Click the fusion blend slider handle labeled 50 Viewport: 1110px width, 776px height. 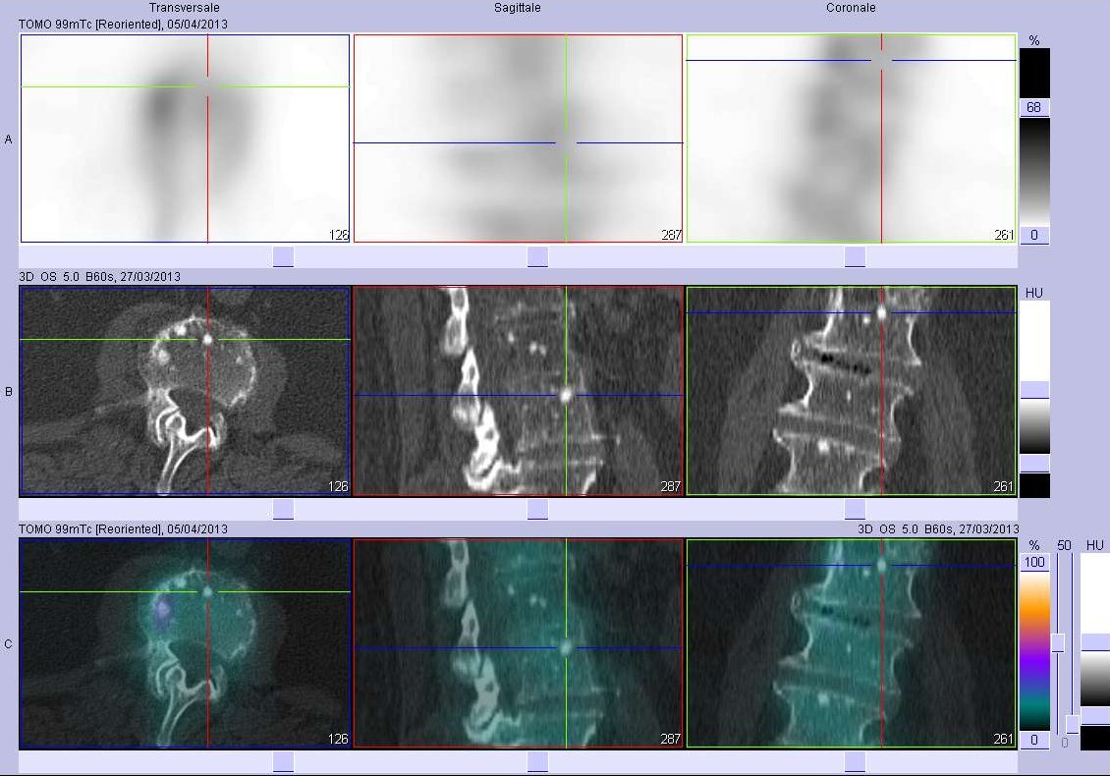pyautogui.click(x=1058, y=642)
